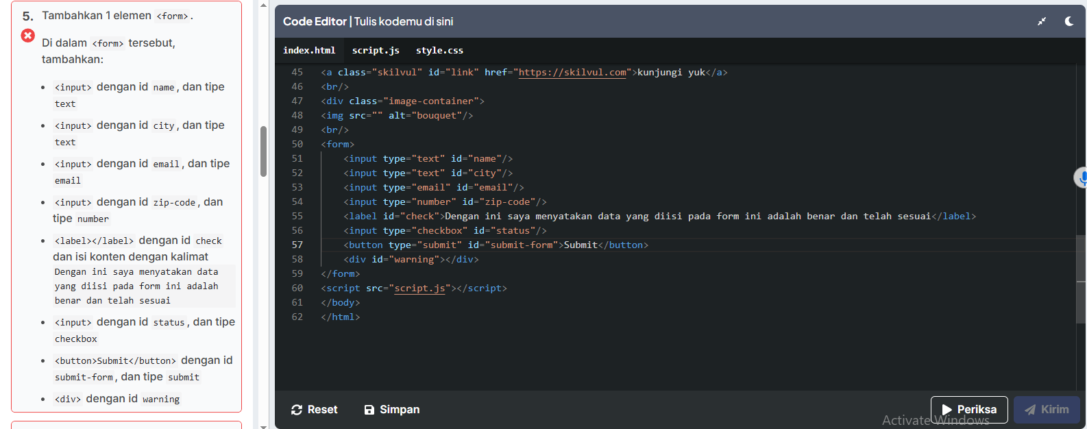1087x429 pixels.
Task: Click the instructions panel scrollbar thumb
Action: coord(263,151)
